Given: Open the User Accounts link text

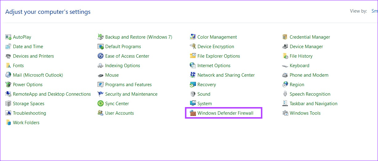Looking at the screenshot, I should [119, 113].
